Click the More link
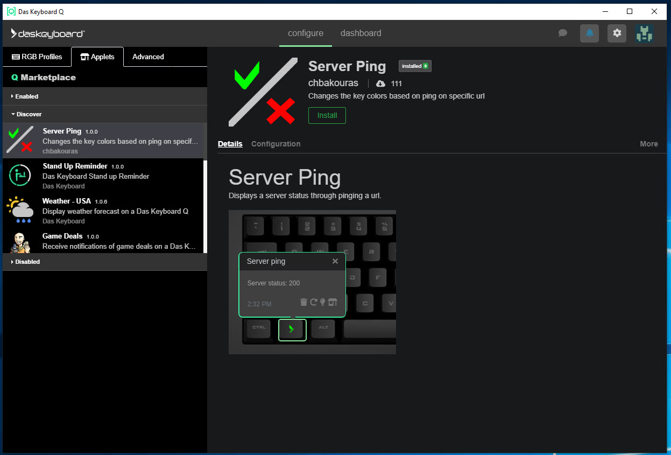Screen dimensions: 671x455 coord(649,144)
